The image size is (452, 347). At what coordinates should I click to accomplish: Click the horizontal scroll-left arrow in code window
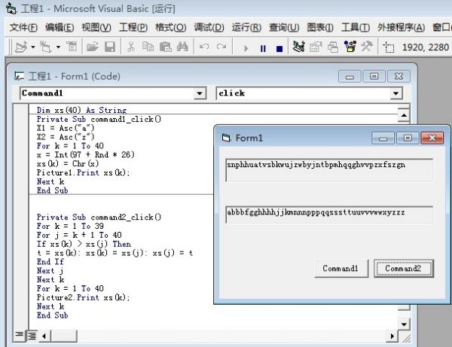pyautogui.click(x=44, y=336)
